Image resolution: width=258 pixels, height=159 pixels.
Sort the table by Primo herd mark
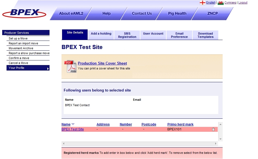180,124
